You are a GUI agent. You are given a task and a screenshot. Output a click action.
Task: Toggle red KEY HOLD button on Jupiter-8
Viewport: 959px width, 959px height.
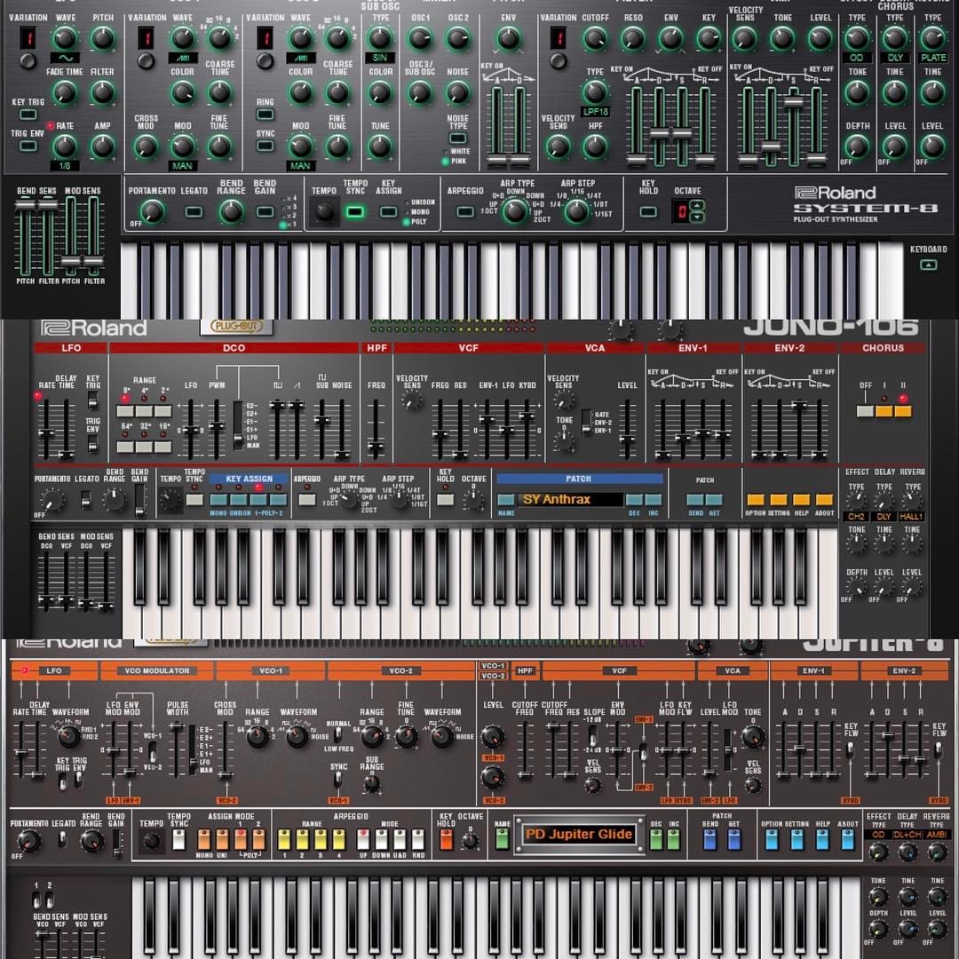(x=446, y=839)
